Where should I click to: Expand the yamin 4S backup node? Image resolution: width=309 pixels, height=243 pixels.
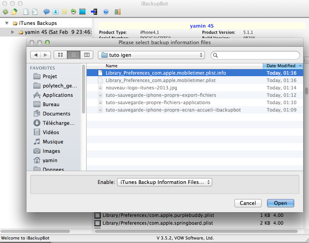12,32
